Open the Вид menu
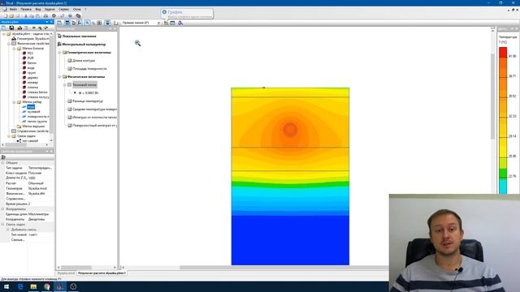This screenshot has width=520, height=292. pyautogui.click(x=38, y=9)
